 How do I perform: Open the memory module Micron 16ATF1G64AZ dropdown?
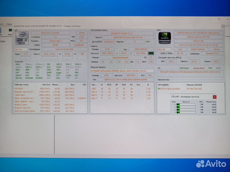(122, 71)
